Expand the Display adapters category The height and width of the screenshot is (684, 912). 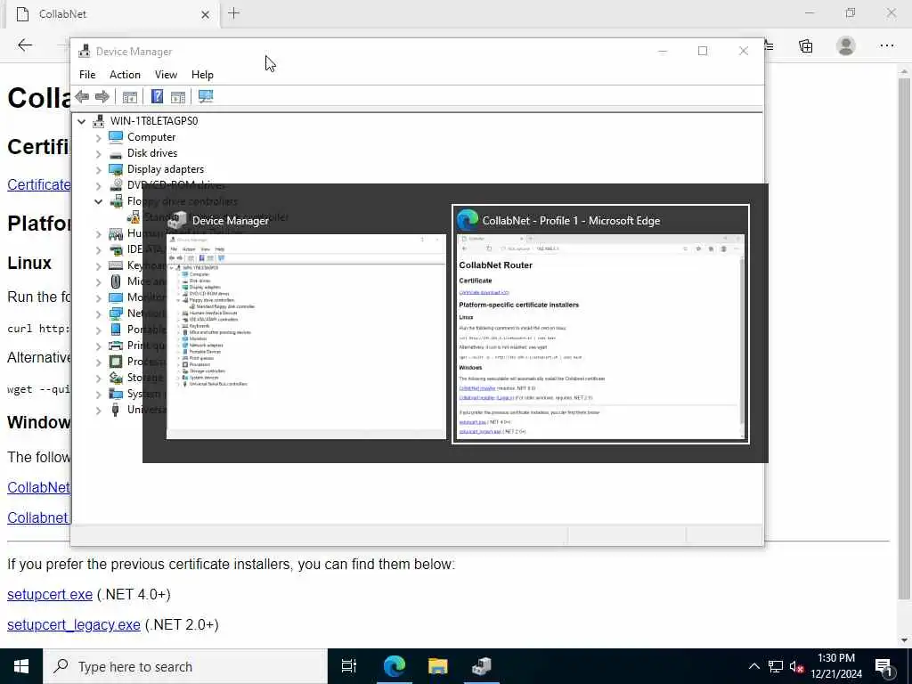98,170
